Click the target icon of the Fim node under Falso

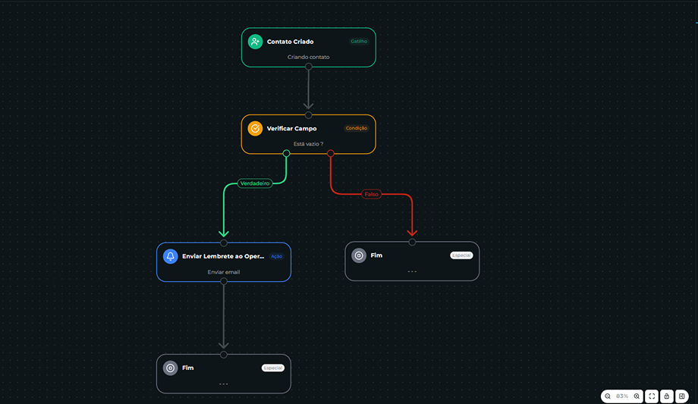tap(359, 255)
